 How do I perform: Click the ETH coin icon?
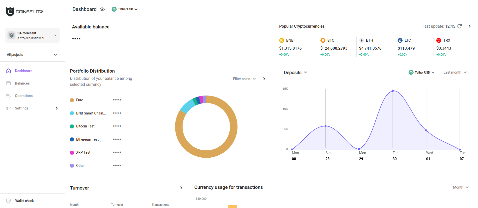361,40
